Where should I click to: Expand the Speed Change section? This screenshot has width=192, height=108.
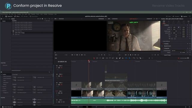(x=167, y=55)
